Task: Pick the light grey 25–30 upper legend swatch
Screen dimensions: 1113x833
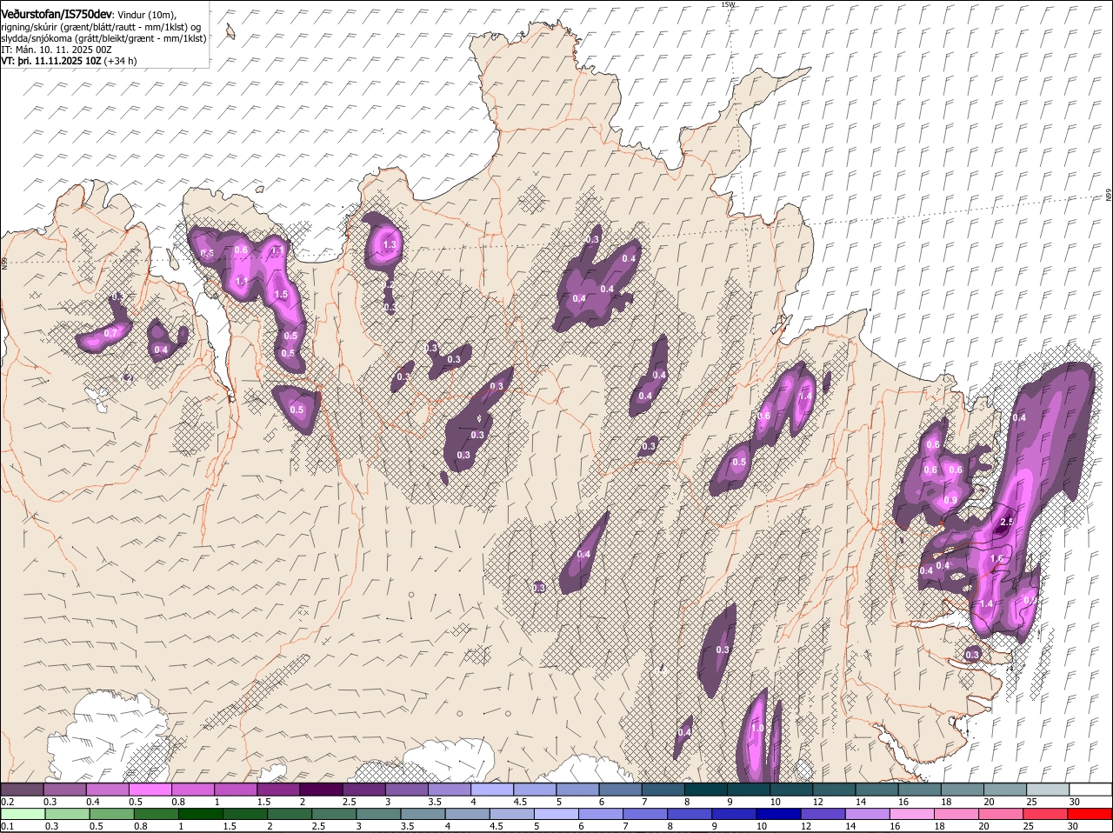Action: coord(1049,790)
